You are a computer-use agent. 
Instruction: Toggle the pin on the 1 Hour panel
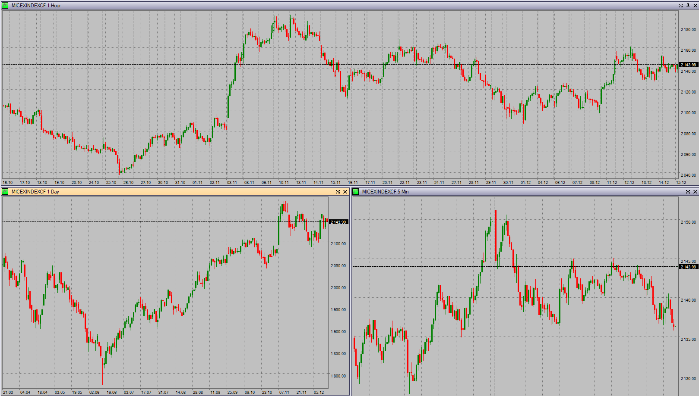[x=688, y=6]
